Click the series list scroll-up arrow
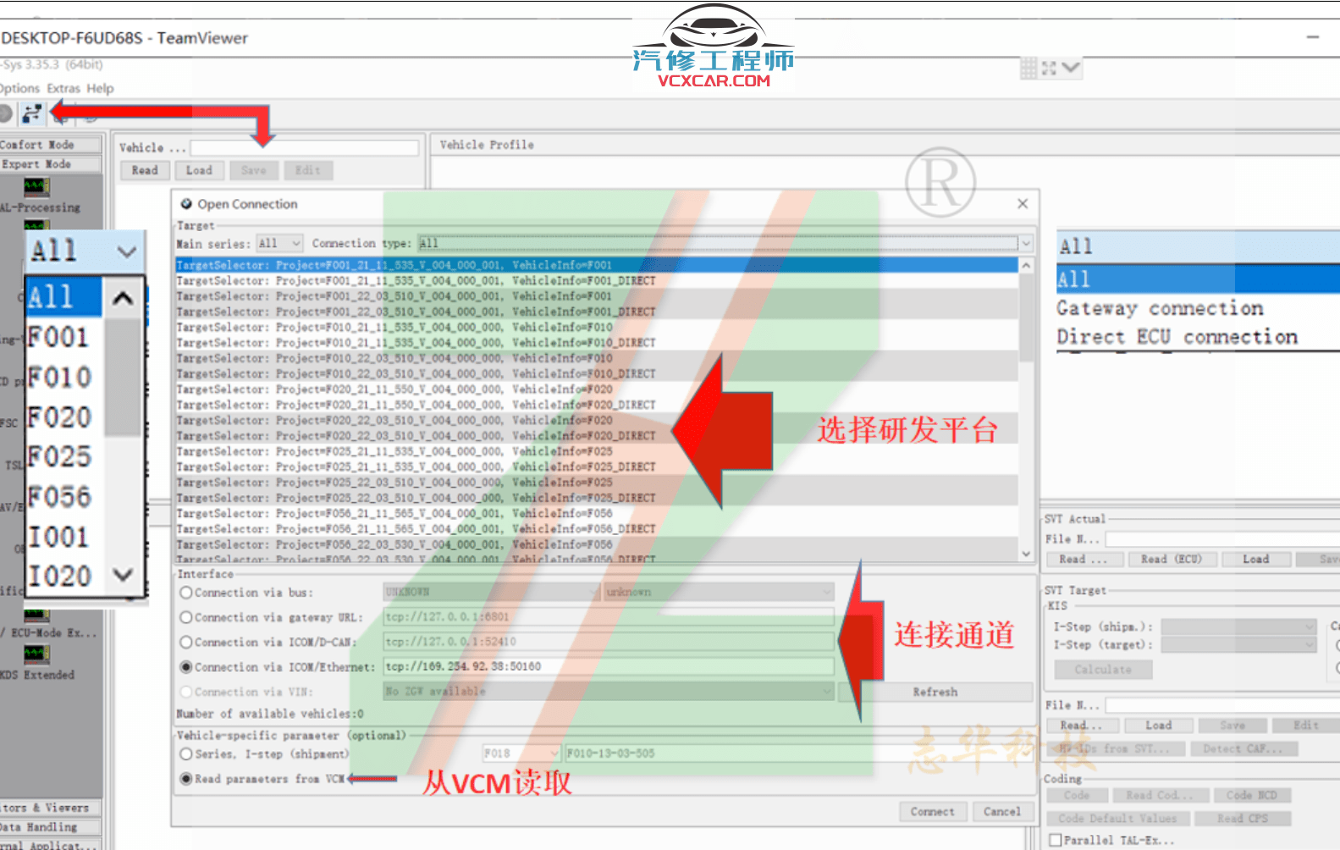This screenshot has height=850, width=1340. [124, 298]
